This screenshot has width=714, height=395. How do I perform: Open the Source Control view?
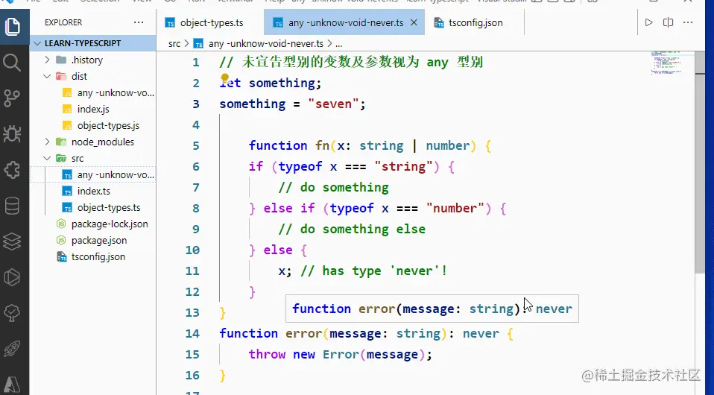pyautogui.click(x=12, y=98)
